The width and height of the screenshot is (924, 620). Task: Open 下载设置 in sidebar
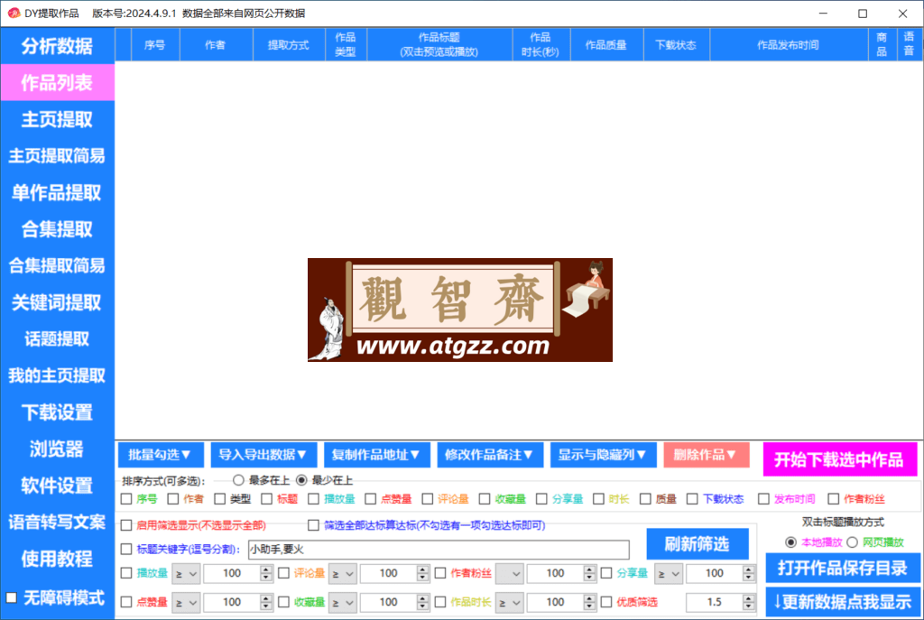[57, 412]
